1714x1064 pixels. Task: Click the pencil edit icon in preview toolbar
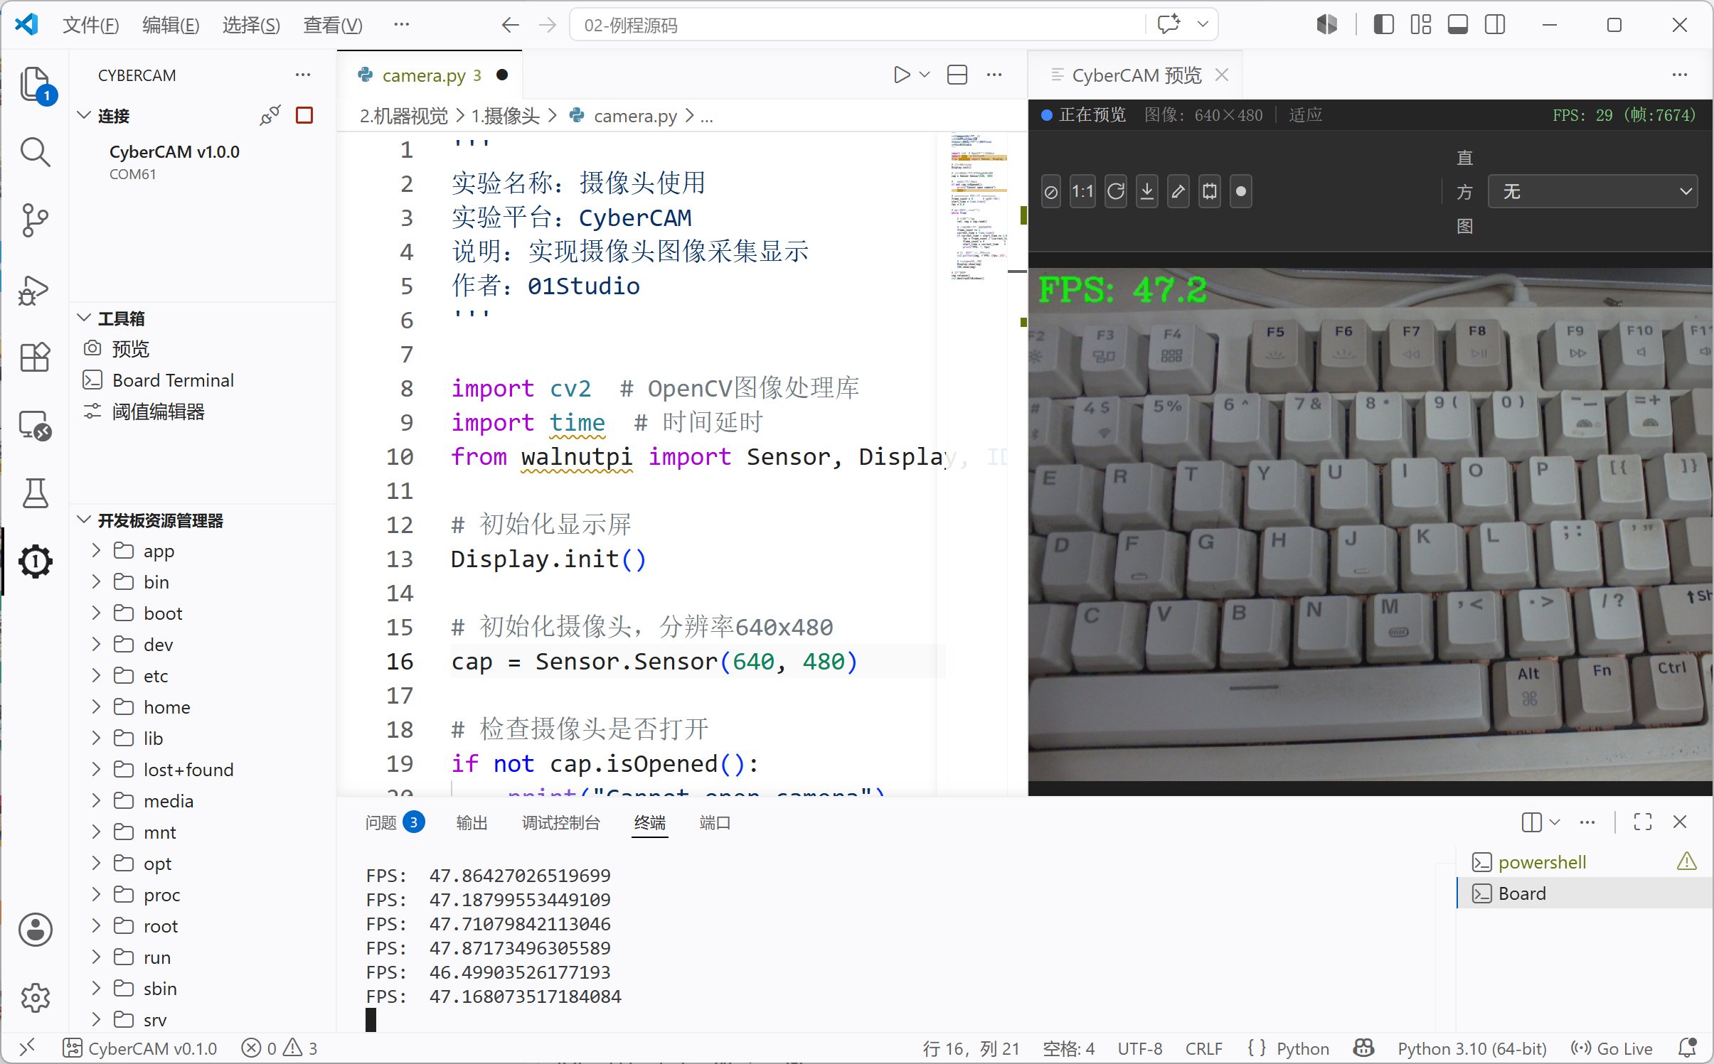click(x=1178, y=192)
